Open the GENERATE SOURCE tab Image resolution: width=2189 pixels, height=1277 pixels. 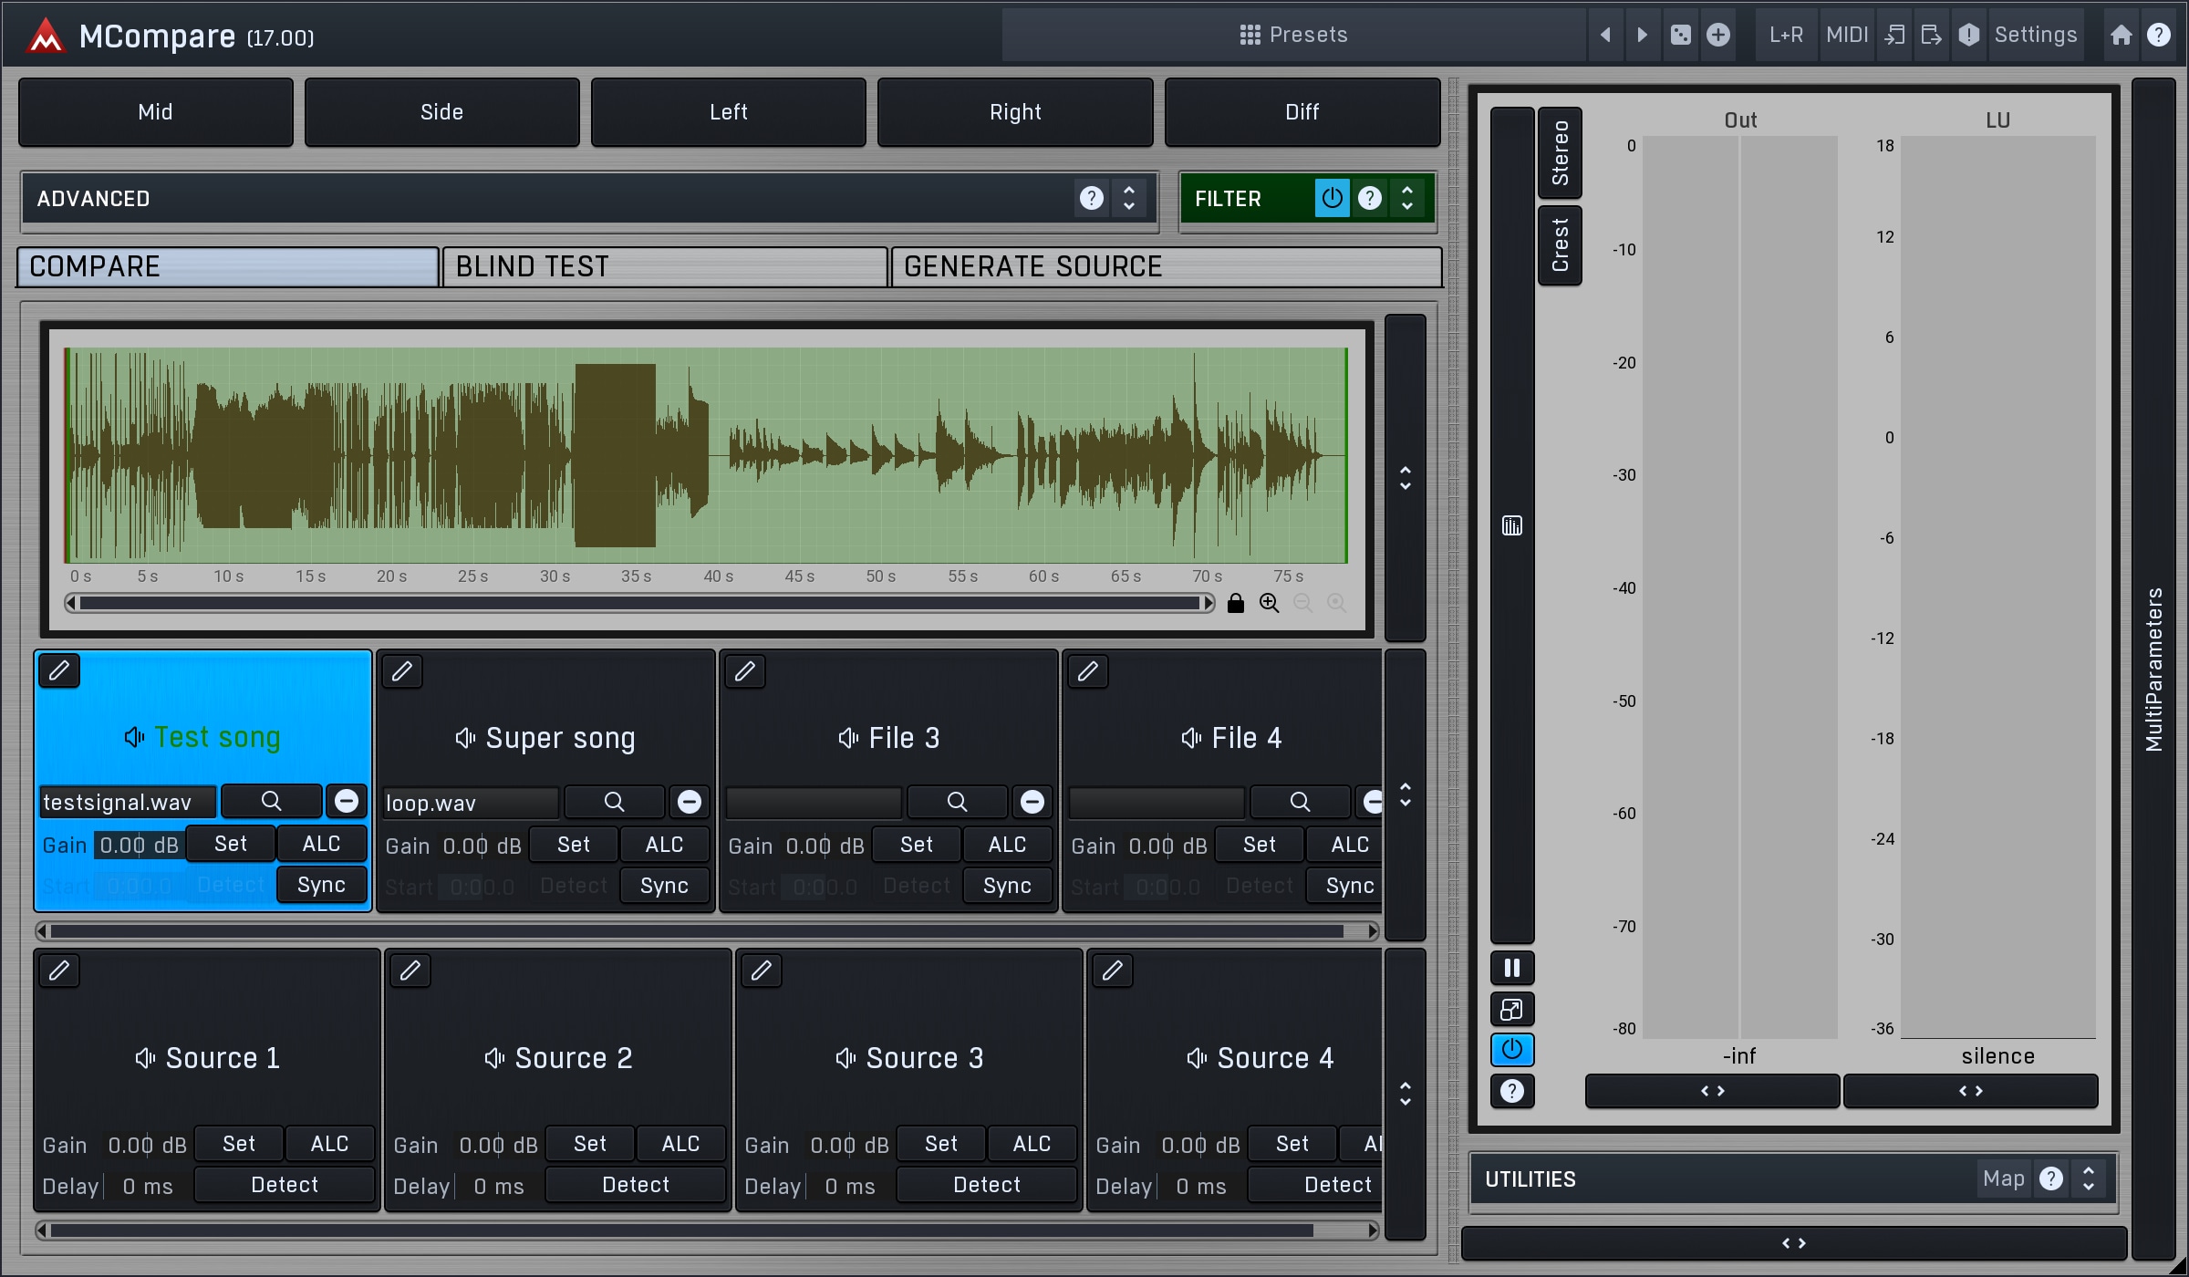point(1166,266)
